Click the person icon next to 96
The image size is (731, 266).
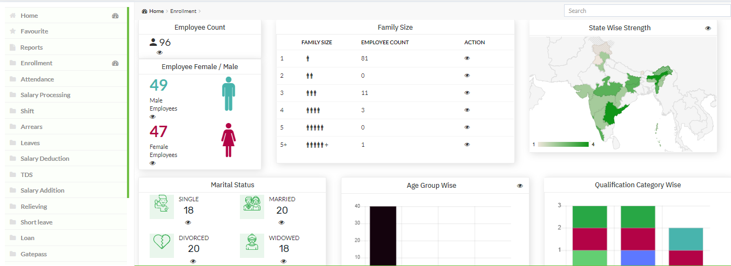[x=153, y=42]
